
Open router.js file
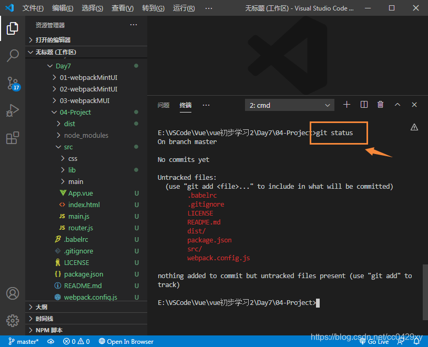coord(86,228)
